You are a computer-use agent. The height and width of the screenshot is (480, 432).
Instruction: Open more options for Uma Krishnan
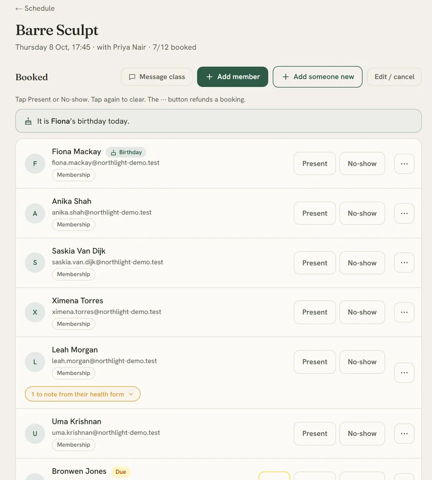[x=404, y=433]
